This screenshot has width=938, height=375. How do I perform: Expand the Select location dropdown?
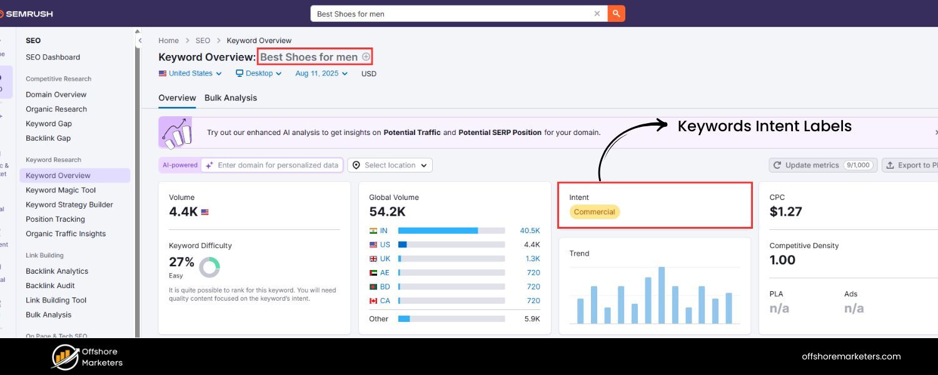[x=390, y=165]
